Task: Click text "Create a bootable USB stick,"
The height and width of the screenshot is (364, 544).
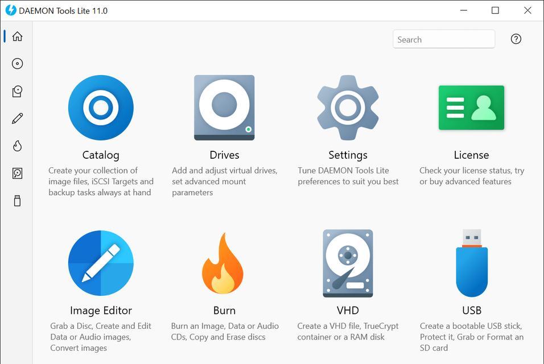Action: pyautogui.click(x=471, y=326)
